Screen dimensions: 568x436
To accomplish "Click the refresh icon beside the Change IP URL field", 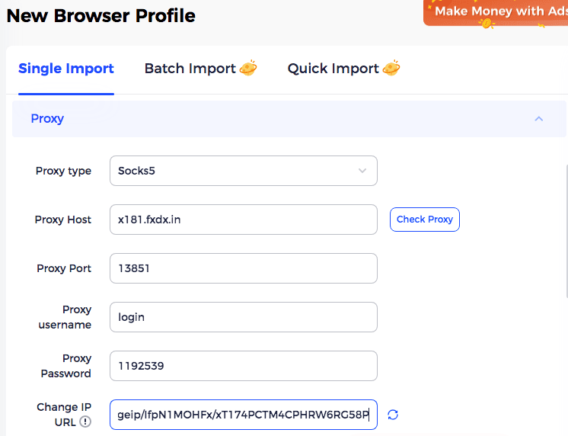I will [393, 415].
